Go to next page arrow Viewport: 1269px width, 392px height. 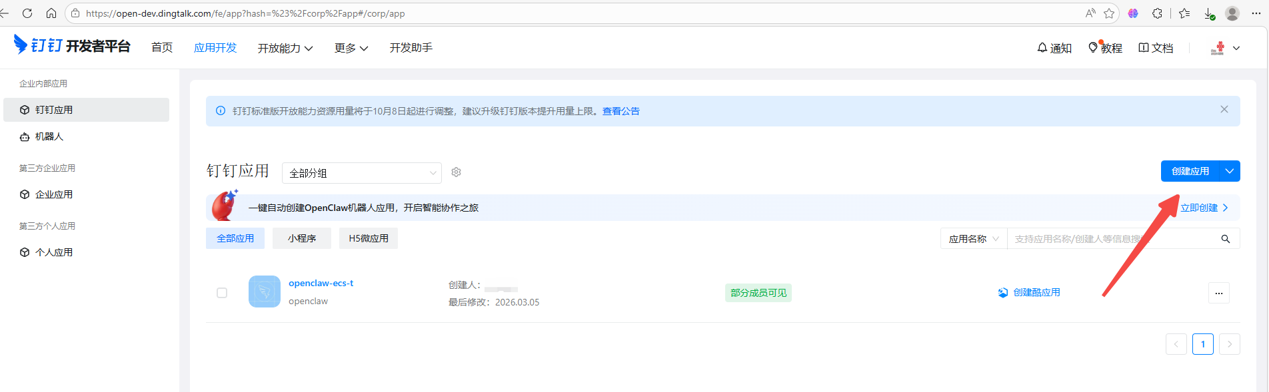(x=1230, y=344)
